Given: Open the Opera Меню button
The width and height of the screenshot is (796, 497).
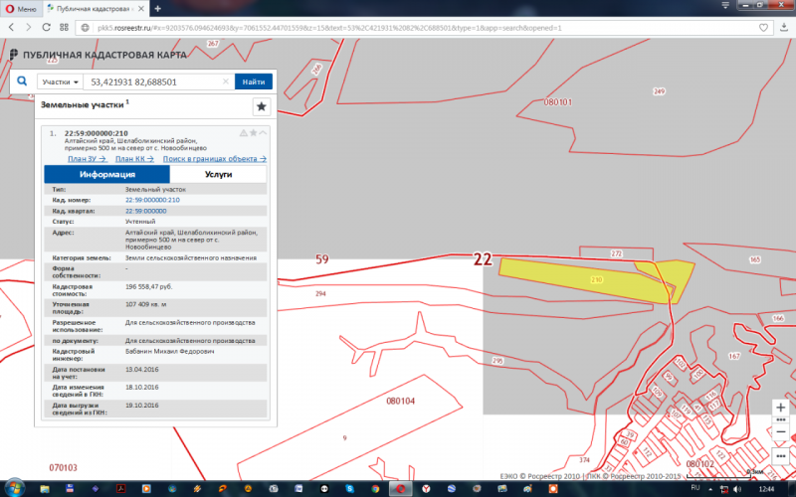Looking at the screenshot, I should 21,9.
